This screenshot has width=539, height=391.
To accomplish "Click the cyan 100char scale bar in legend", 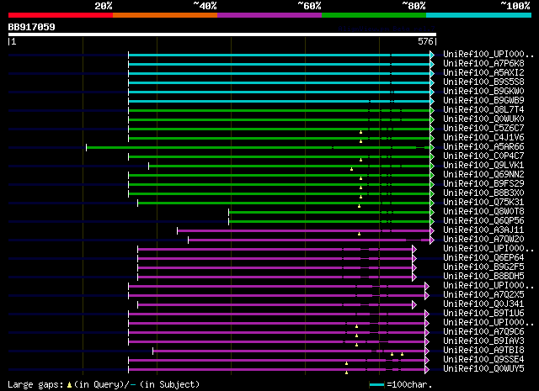I will pyautogui.click(x=376, y=385).
